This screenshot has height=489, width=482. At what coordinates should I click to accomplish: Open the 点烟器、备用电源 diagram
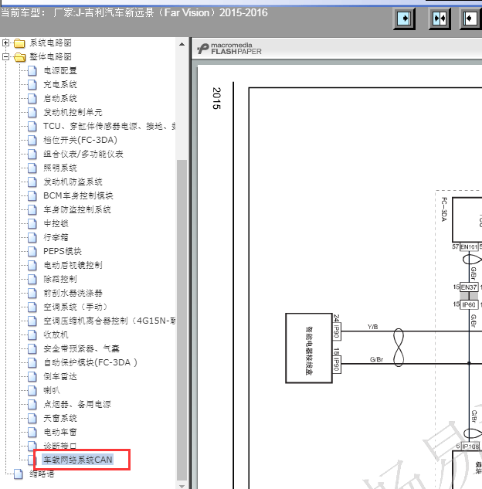(x=77, y=405)
